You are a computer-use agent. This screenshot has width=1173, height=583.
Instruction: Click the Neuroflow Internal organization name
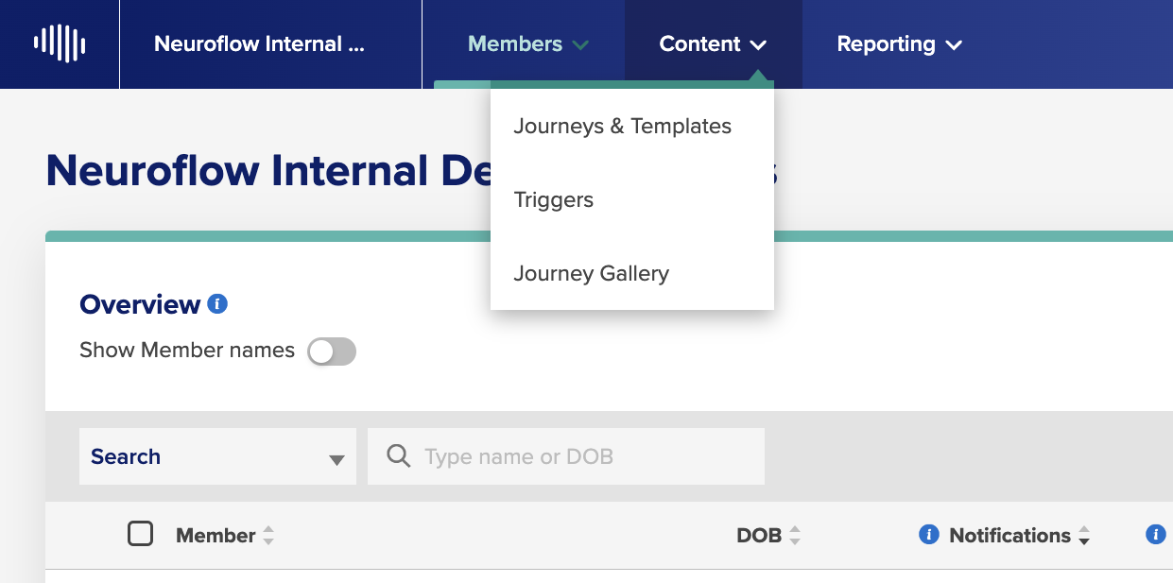click(259, 43)
